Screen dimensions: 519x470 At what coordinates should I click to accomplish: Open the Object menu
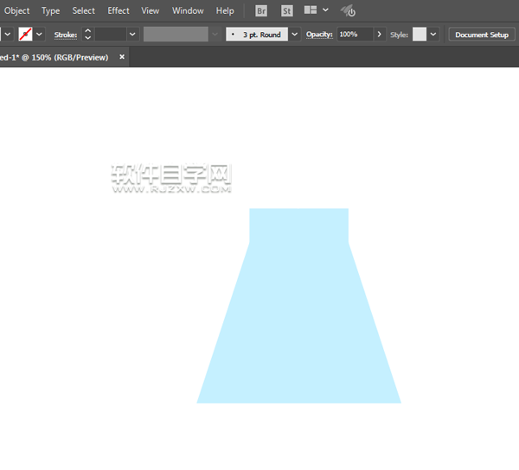[x=16, y=11]
